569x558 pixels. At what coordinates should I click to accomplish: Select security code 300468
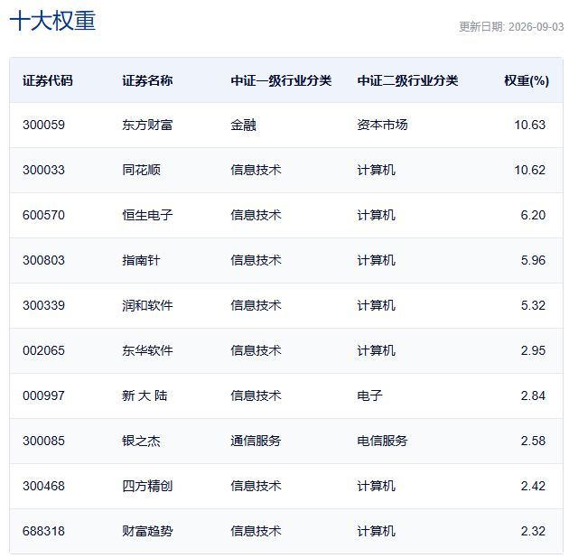coord(43,486)
